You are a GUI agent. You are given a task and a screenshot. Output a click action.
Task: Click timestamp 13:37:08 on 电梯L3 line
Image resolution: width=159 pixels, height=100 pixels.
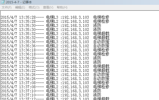click(x=27, y=83)
